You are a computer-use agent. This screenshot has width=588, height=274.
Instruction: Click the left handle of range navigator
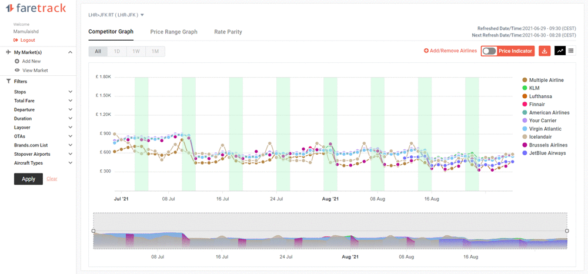click(93, 231)
